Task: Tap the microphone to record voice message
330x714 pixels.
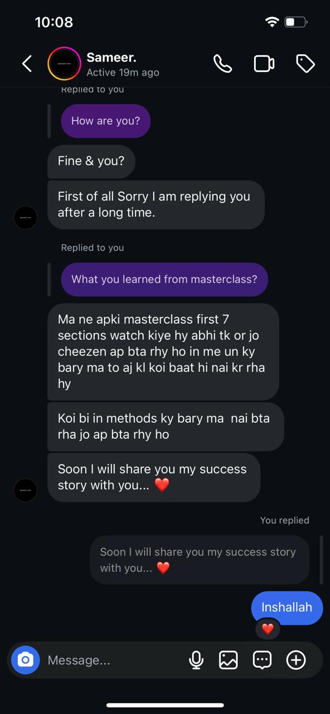Action: click(x=196, y=660)
